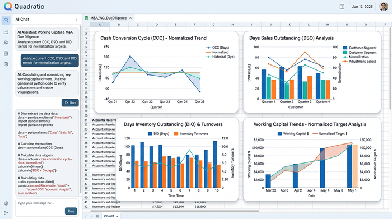Click the Working Capital $ legend swatch

(x=280, y=134)
